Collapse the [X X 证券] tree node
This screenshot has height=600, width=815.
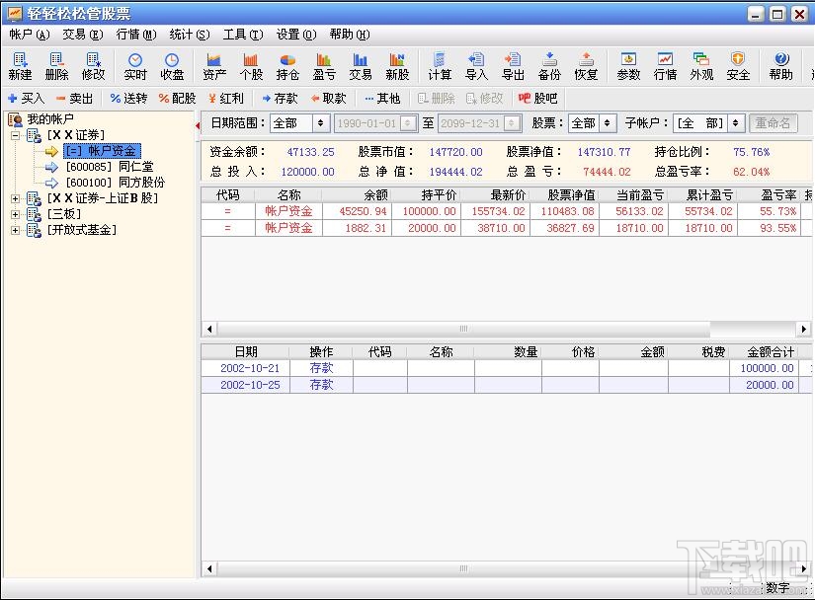15,136
